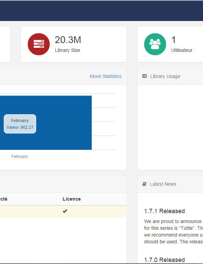Open the 1.7.1 Released news heading
The image size is (203, 264).
164,211
